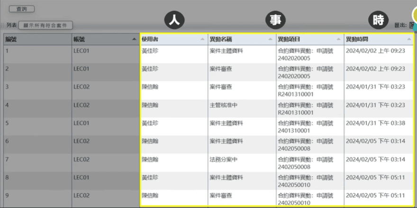Screen dimensions: 417x208
Task: Click sort arrow in 使用者 column header
Action: coord(203,39)
